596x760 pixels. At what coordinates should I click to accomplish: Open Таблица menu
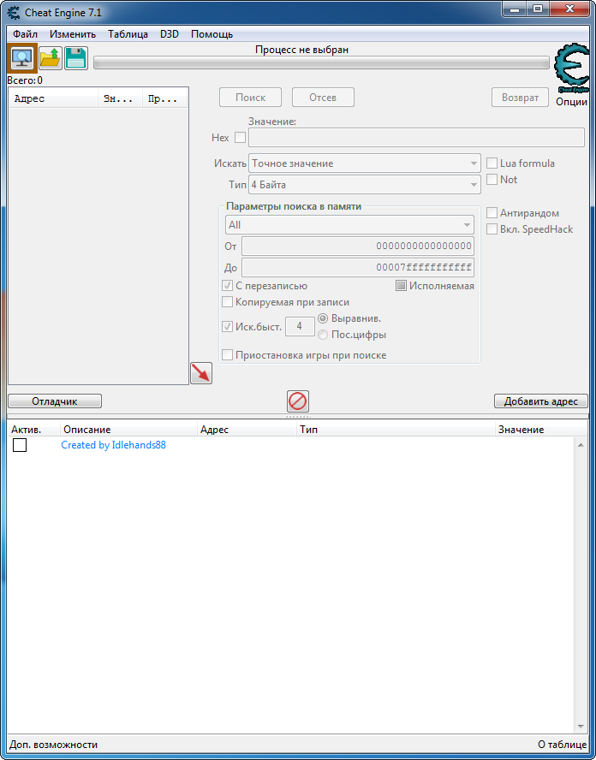pyautogui.click(x=128, y=34)
